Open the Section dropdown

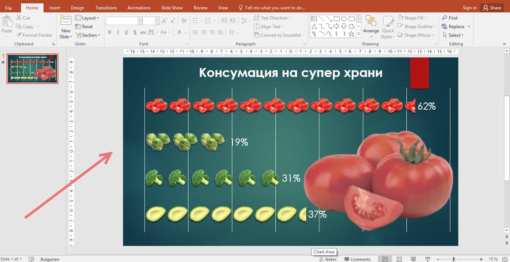tap(88, 35)
